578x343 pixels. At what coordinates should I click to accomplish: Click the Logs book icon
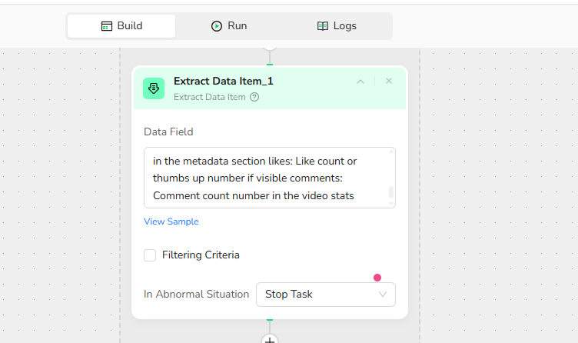click(x=323, y=26)
